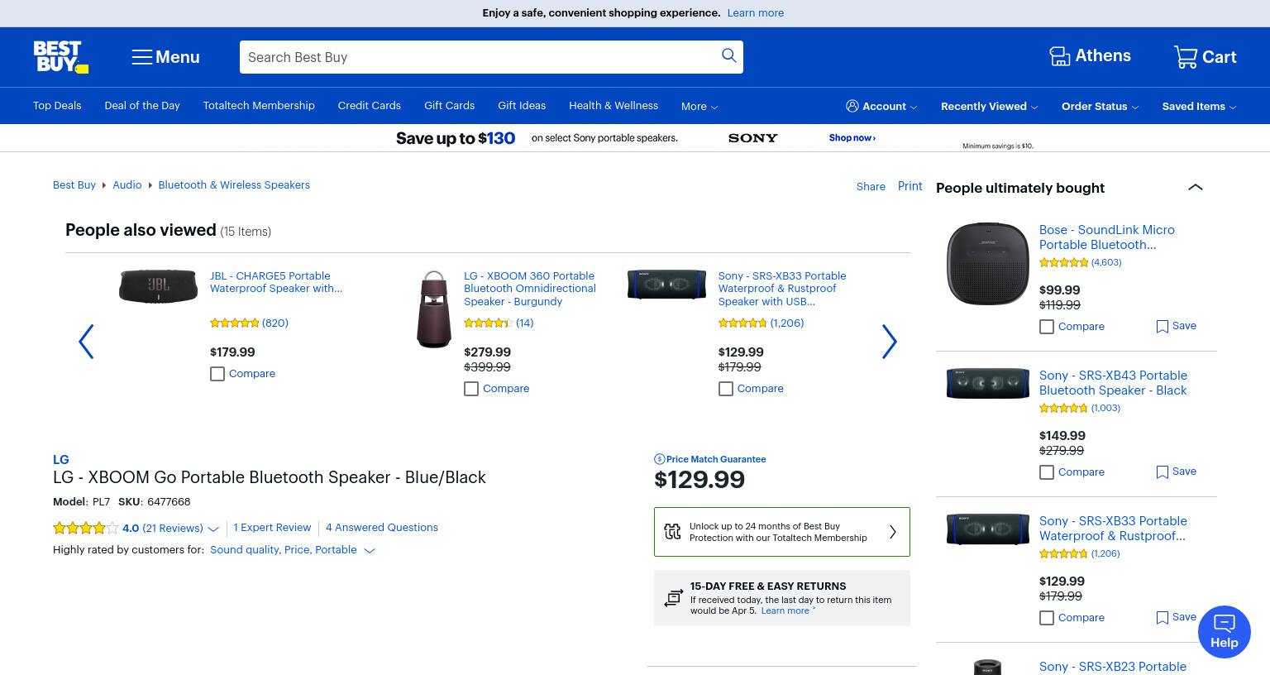Open the Deal of the Day menu item
Image resolution: width=1270 pixels, height=675 pixels.
click(142, 106)
